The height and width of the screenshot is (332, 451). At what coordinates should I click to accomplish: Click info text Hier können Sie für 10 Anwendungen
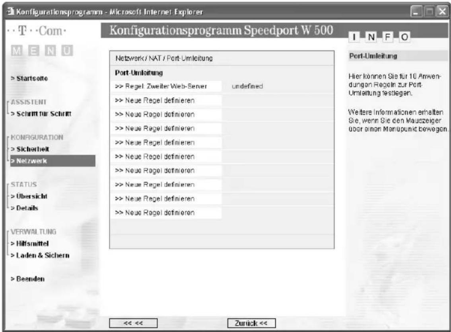[x=395, y=85]
